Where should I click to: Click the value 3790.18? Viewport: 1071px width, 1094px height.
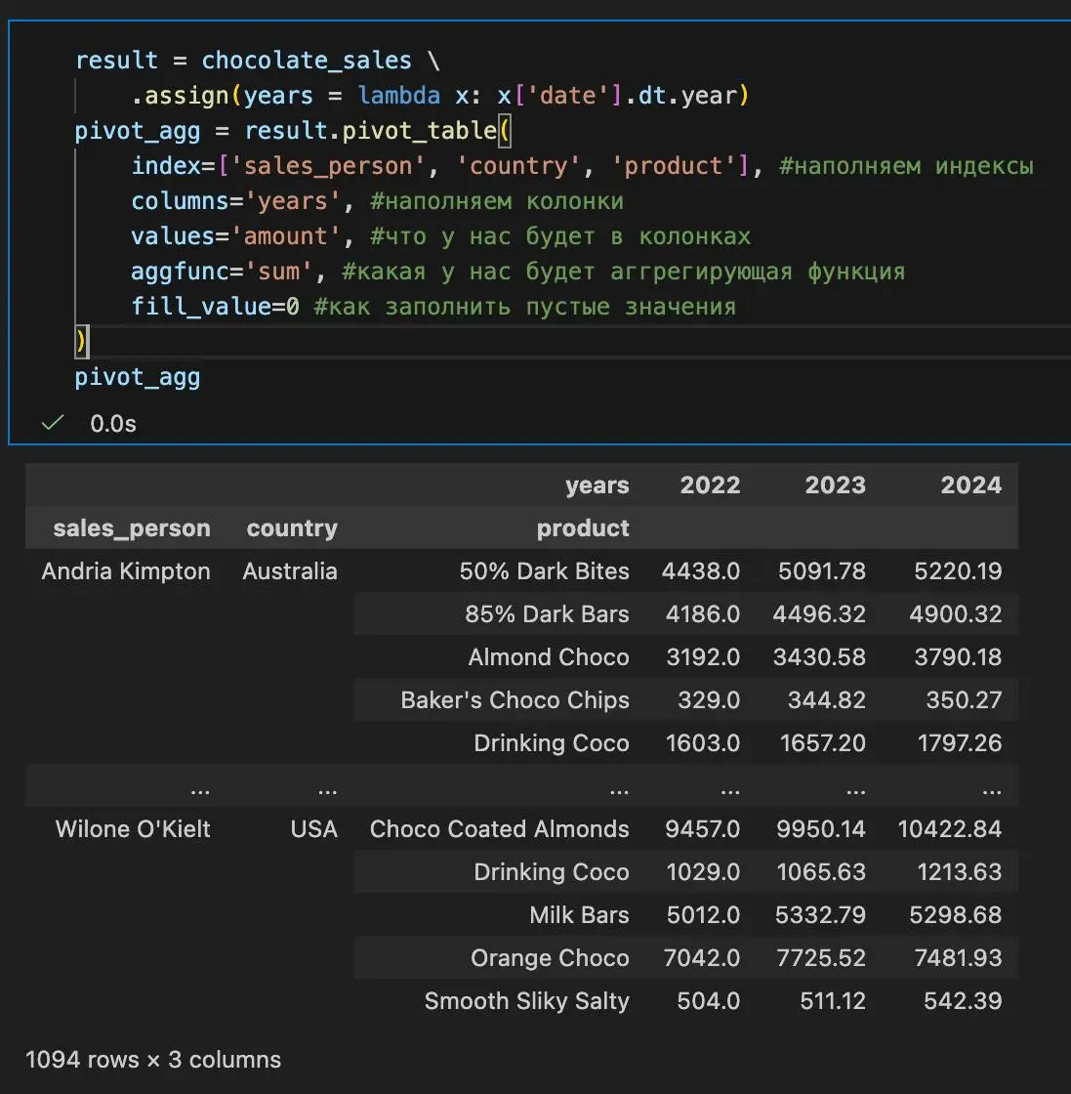pyautogui.click(x=958, y=657)
